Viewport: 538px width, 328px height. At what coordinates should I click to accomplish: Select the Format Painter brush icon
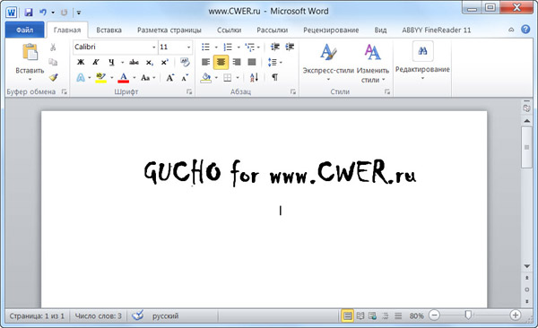53,77
